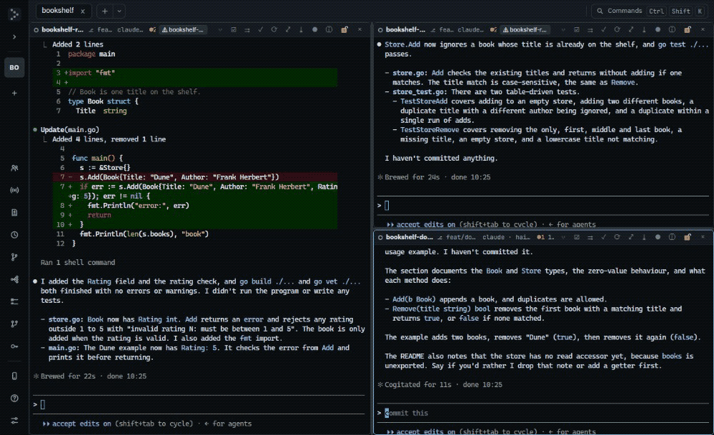Click the refresh icon in bookshelf-do pane header
Screen dimensions: 714x435
[x=617, y=237]
